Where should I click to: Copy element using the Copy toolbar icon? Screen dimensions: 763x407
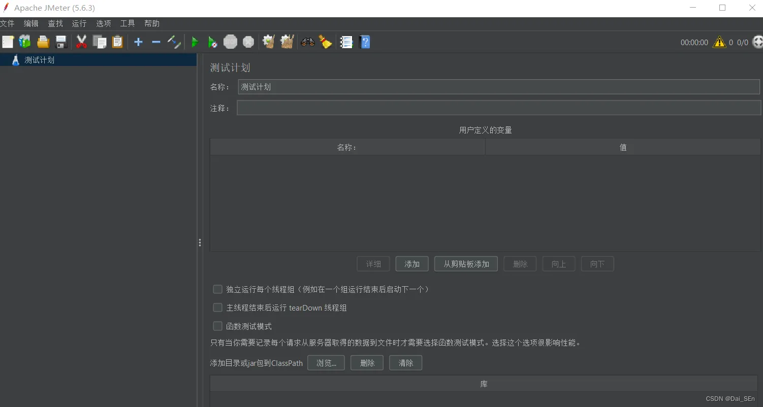tap(100, 42)
